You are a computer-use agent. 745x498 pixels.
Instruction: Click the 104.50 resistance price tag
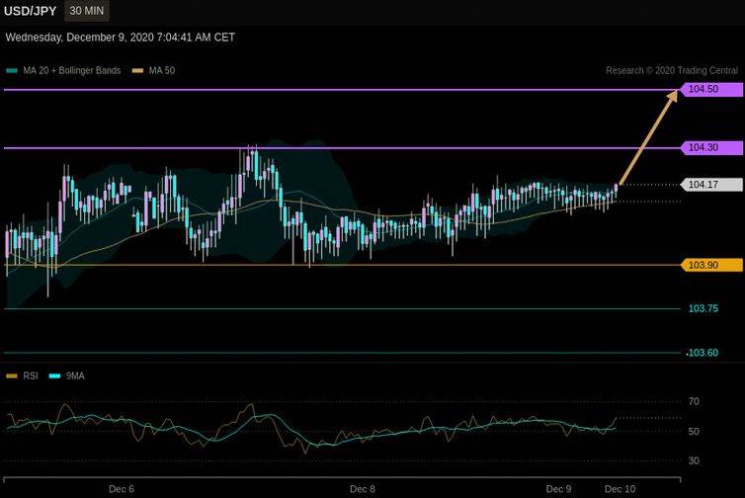[711, 89]
